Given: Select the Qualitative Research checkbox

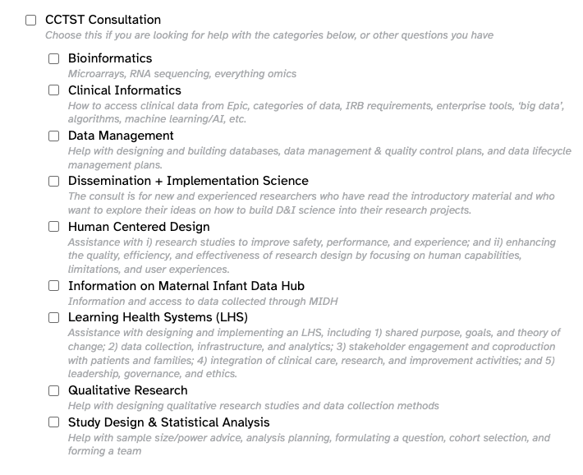Looking at the screenshot, I should pyautogui.click(x=54, y=390).
